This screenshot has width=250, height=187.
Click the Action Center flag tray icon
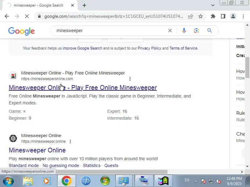pyautogui.click(x=203, y=181)
